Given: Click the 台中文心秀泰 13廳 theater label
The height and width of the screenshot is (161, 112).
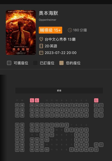Looking at the screenshot, I should 60,39.
